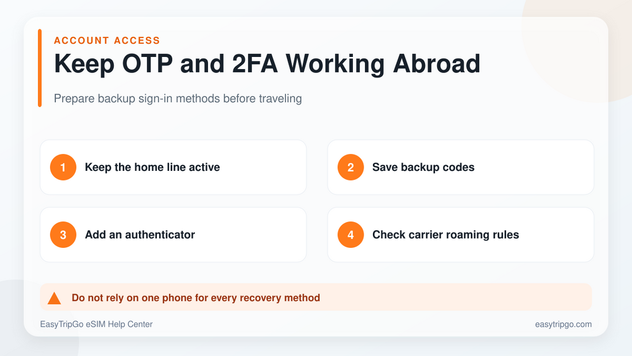Click the 'Do not rely on one phone' warning

tap(196, 298)
